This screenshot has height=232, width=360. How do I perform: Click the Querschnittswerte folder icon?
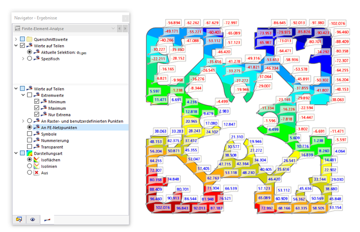click(x=29, y=39)
